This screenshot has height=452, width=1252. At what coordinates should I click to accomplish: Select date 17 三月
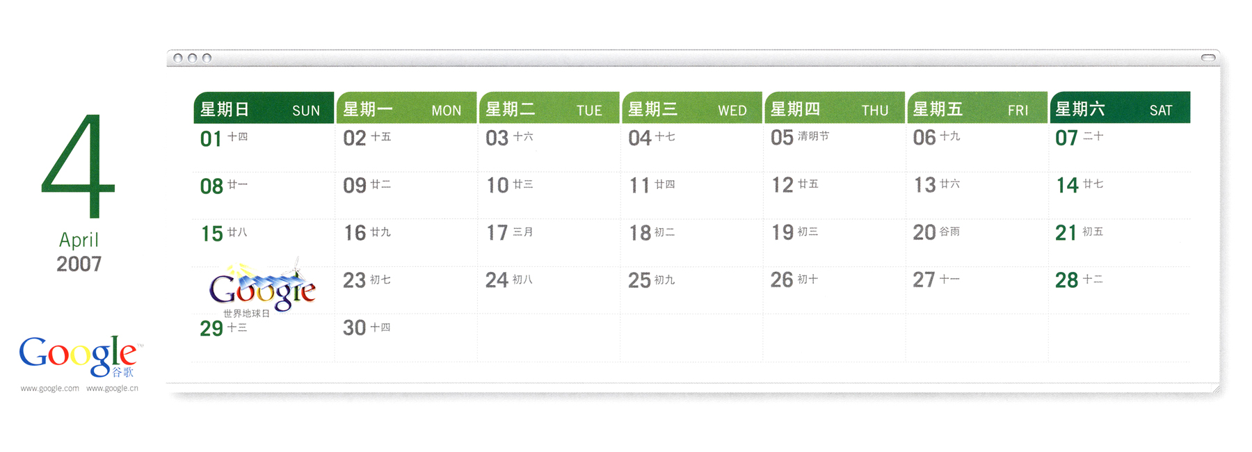tap(510, 232)
